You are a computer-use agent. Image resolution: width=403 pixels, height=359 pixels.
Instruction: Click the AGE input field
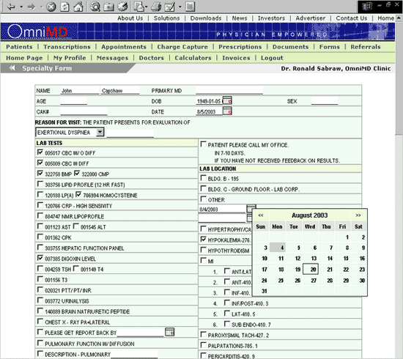(x=74, y=101)
